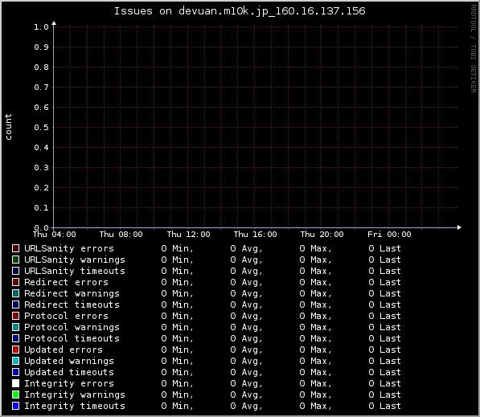Click the vertical count axis label

(x=8, y=127)
